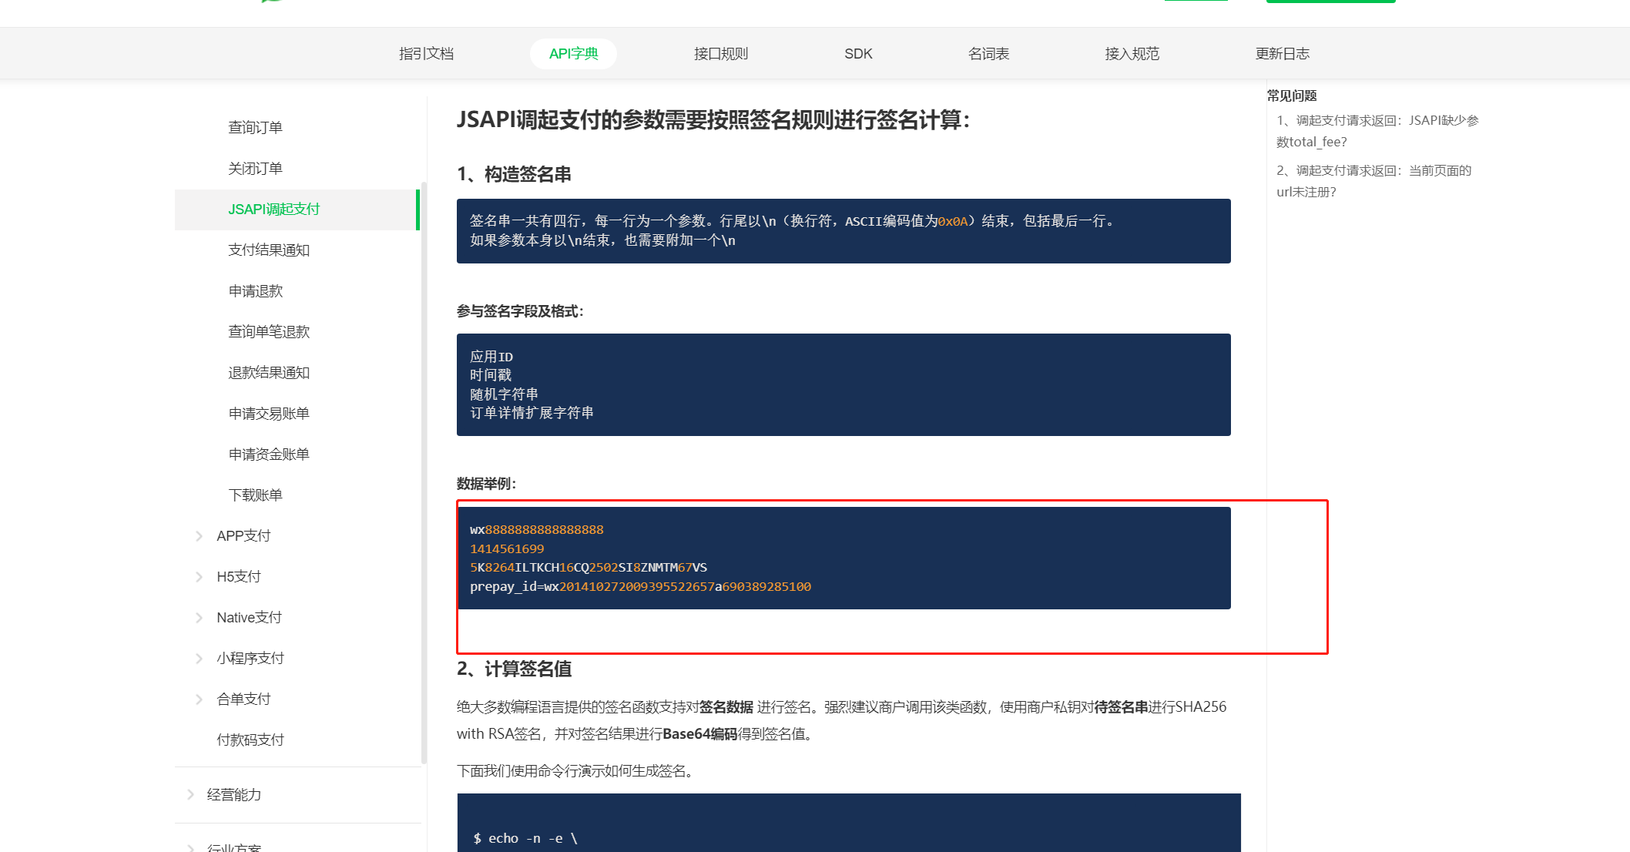
Task: Open 支付结果通知 in the sidebar
Action: [x=268, y=250]
